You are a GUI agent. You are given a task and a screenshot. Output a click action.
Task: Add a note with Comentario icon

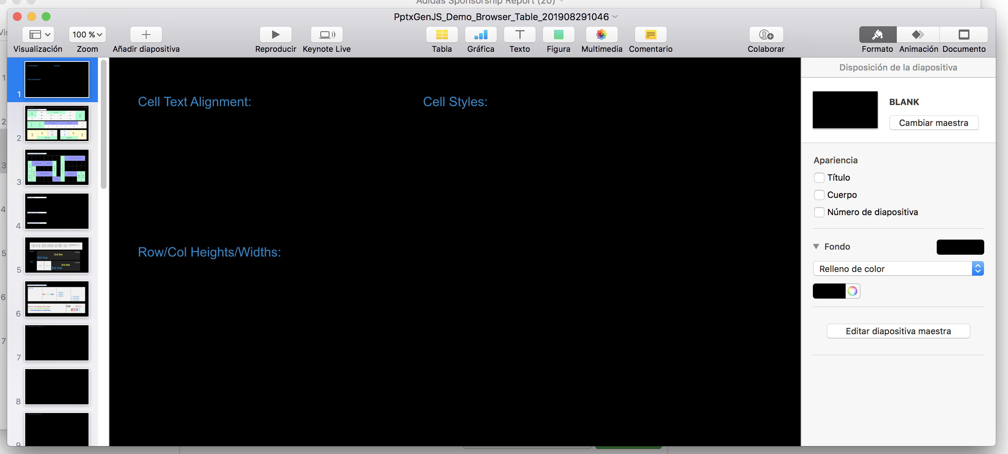(x=651, y=35)
